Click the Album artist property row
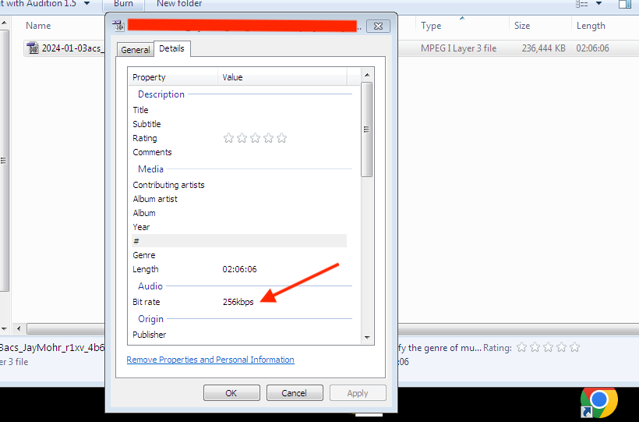The image size is (639, 422). click(239, 199)
